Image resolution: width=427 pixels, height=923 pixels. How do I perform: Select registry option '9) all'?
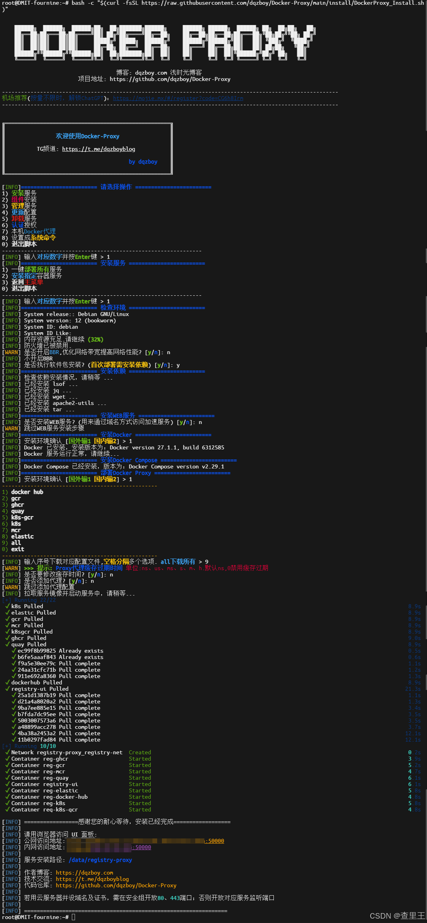pos(11,543)
